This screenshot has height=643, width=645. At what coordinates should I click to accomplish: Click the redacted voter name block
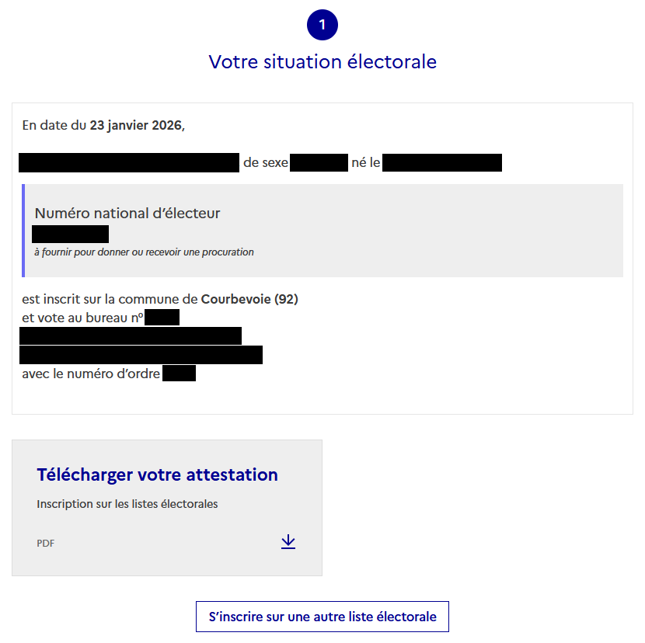coord(129,163)
